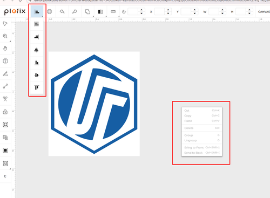The height and width of the screenshot is (198, 270).
Task: Select Cut in the context menu
Action: click(x=202, y=111)
